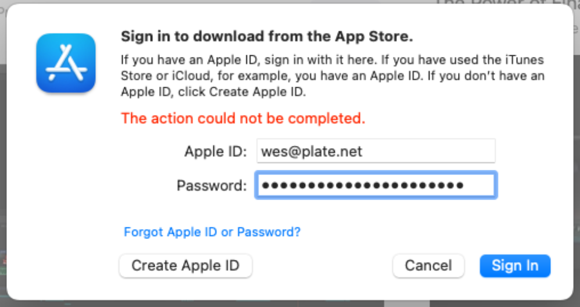This screenshot has width=580, height=307.
Task: Click the click Create Apple ID sentence text
Action: [242, 92]
